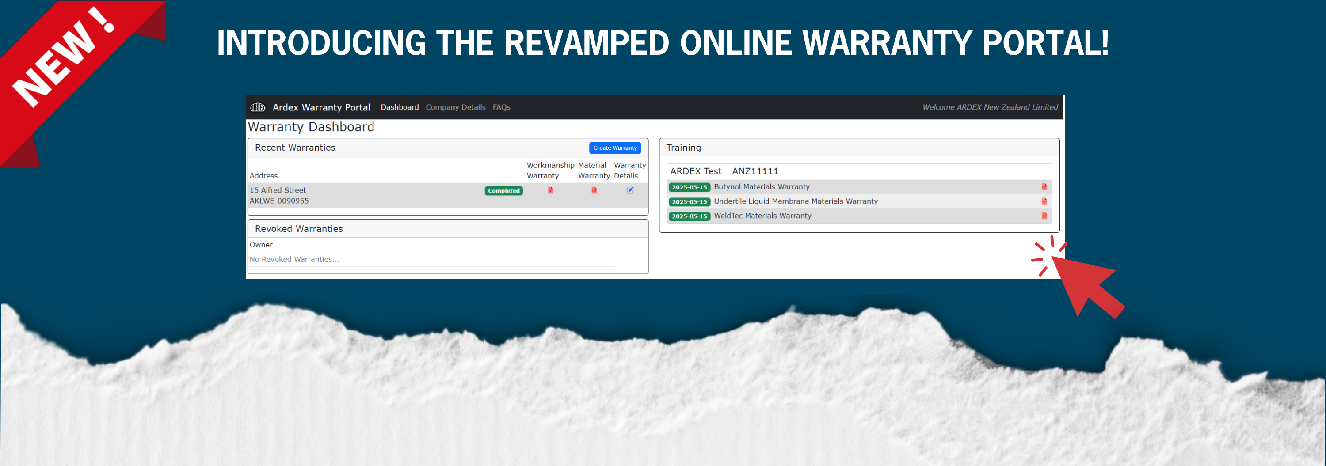Screen dimensions: 1326x466
Task: Select the green Completed status badge
Action: [503, 191]
